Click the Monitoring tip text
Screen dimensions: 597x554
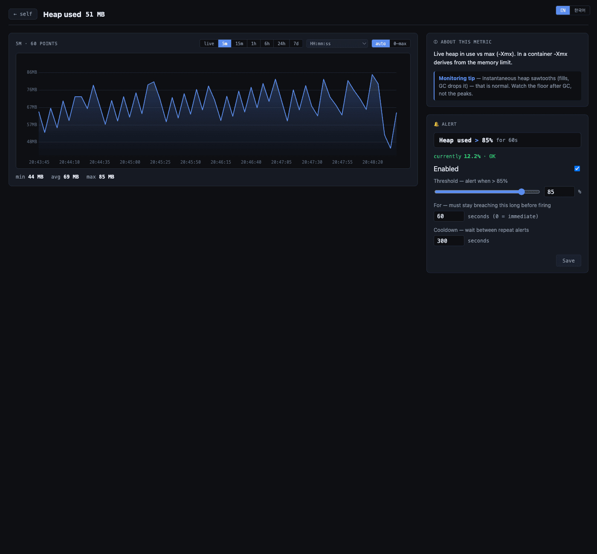click(507, 86)
